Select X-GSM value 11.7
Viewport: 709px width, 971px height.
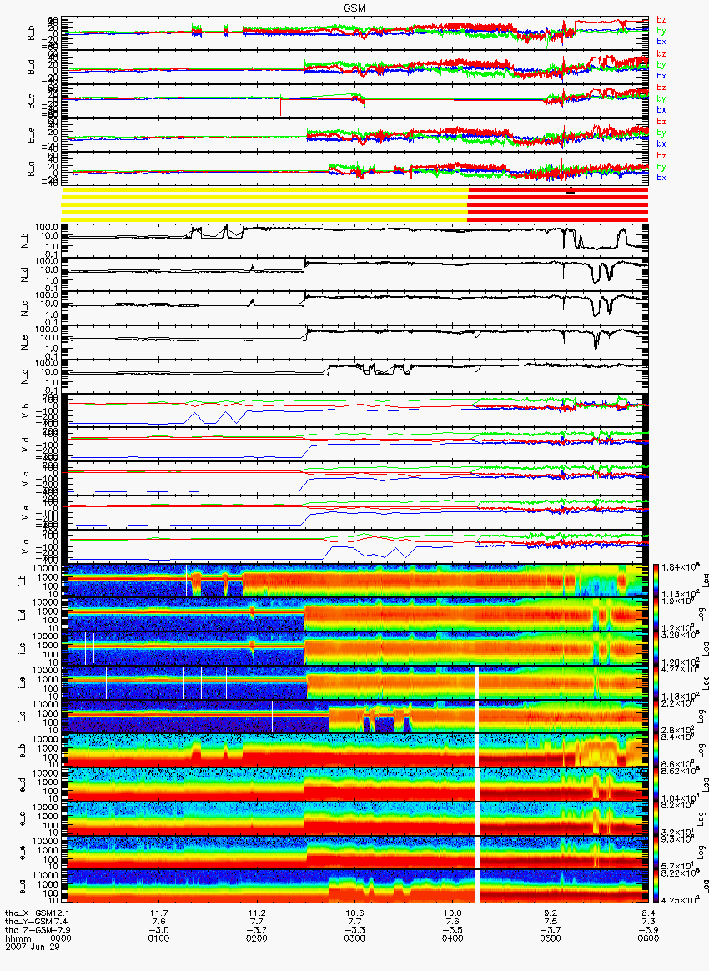159,913
